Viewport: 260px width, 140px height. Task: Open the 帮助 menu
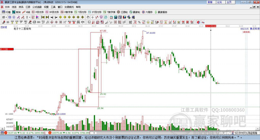[78, 7]
